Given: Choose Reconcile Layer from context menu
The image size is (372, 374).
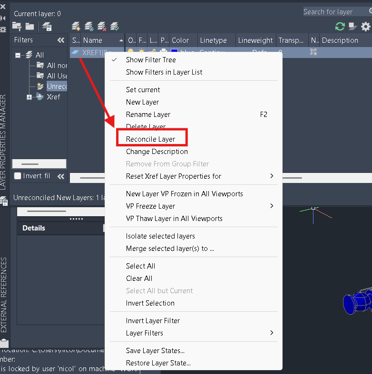Looking at the screenshot, I should 150,139.
